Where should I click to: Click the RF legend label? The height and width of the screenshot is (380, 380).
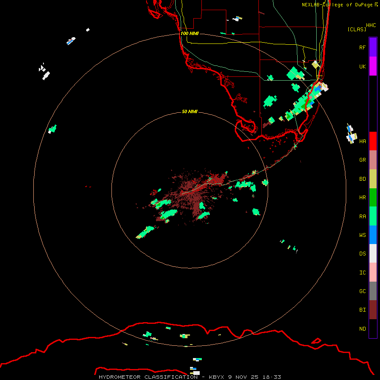(x=362, y=47)
